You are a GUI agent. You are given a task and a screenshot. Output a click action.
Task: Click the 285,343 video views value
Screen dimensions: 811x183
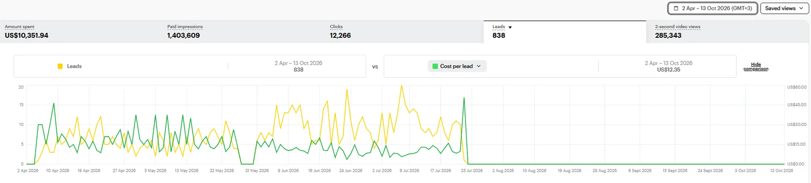(x=668, y=36)
